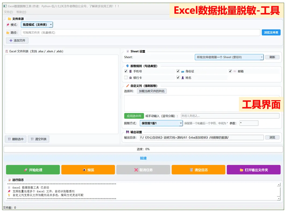Click the trash icon in 删除选中
Screen dimensions: 286x213
pos(9,139)
